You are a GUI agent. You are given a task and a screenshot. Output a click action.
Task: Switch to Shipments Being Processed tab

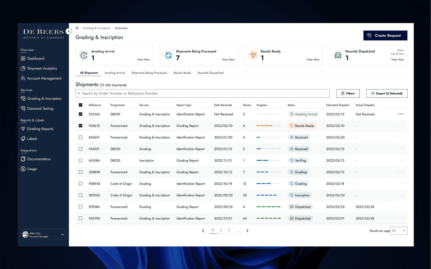point(149,73)
